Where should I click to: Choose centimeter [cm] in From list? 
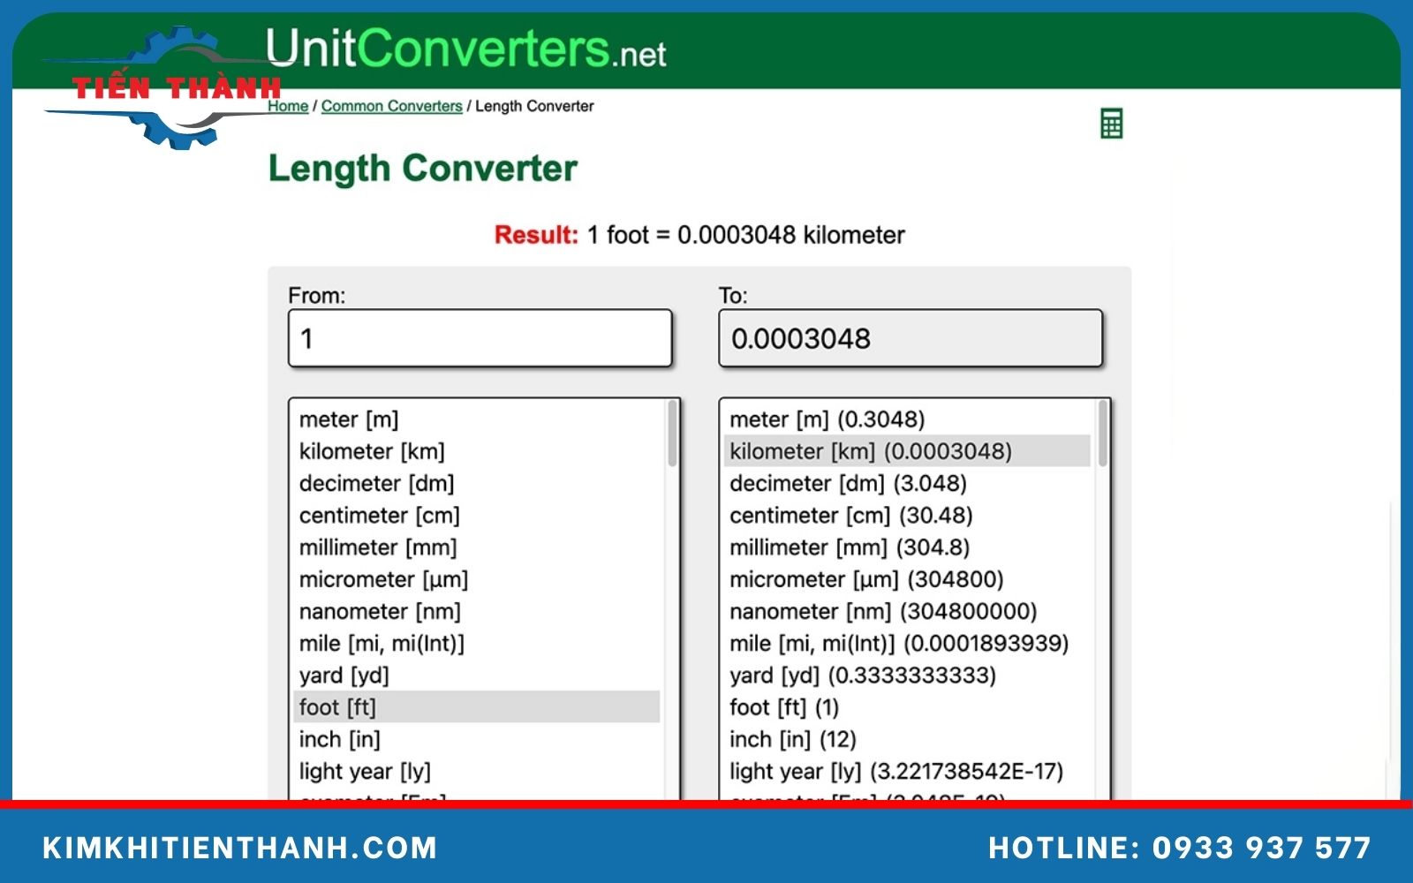[379, 516]
